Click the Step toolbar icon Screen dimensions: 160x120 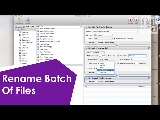click(x=136, y=20)
